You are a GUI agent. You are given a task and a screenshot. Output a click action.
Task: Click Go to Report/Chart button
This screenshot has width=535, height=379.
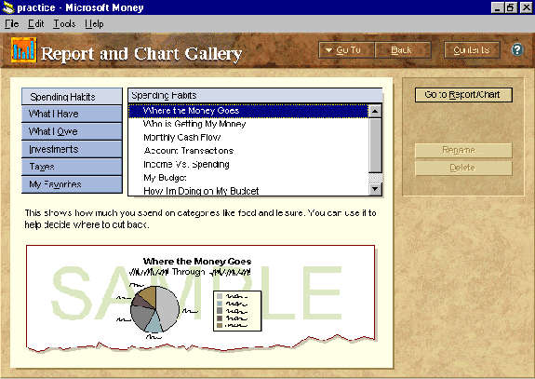click(x=463, y=95)
